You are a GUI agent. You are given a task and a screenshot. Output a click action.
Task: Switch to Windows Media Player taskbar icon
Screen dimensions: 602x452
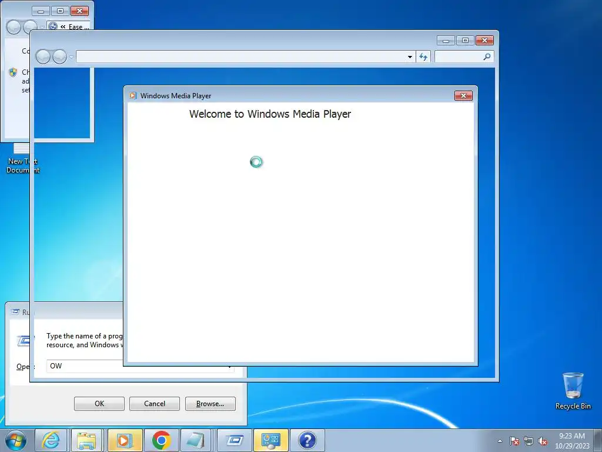(x=125, y=440)
